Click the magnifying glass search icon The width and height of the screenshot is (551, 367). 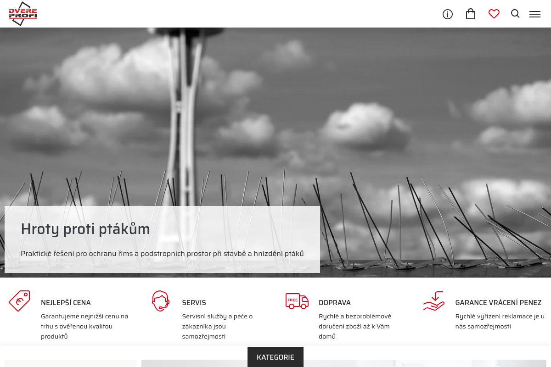pyautogui.click(x=515, y=14)
